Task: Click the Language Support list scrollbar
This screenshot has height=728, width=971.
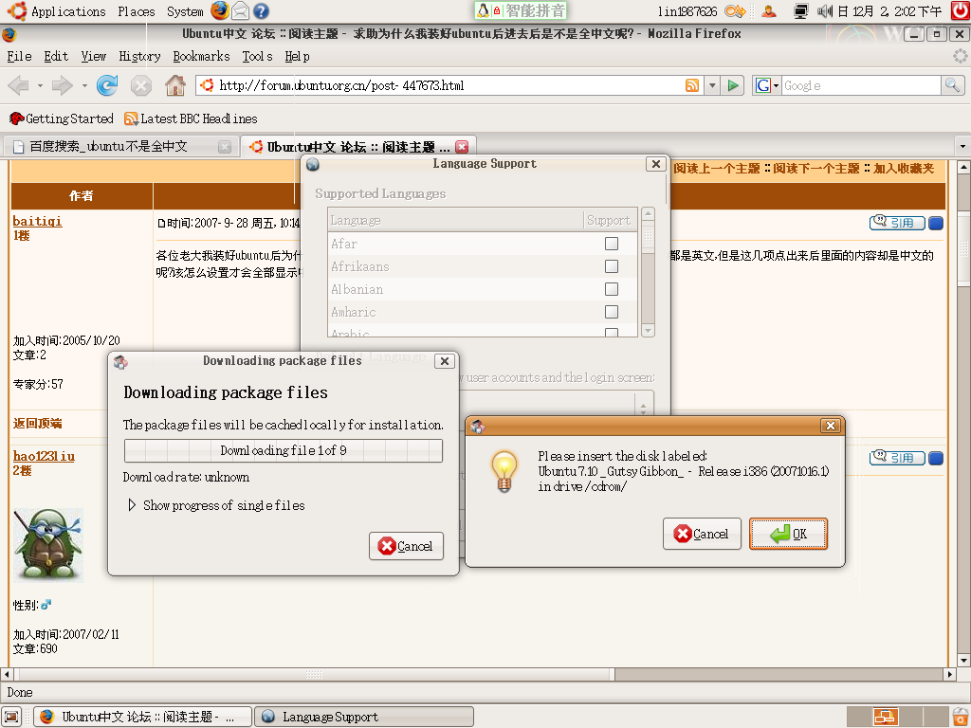Action: pos(648,272)
